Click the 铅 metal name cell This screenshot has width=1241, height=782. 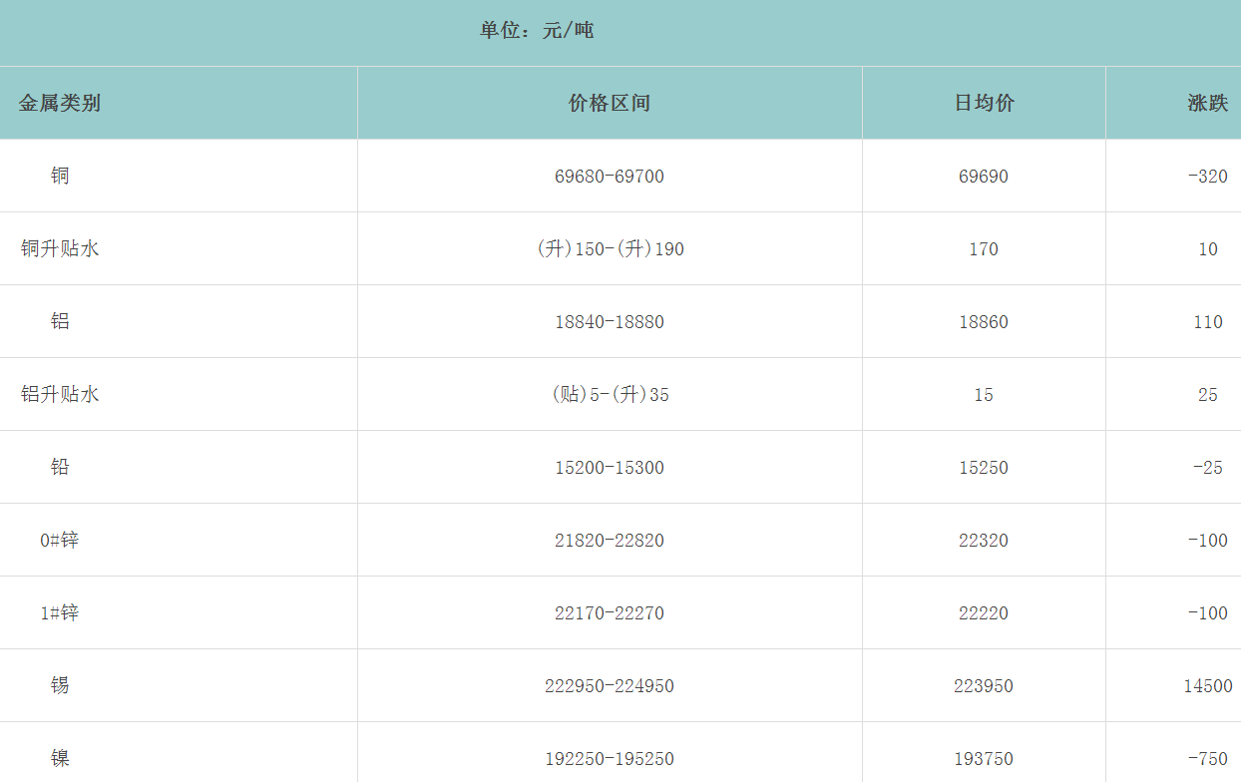pyautogui.click(x=60, y=467)
